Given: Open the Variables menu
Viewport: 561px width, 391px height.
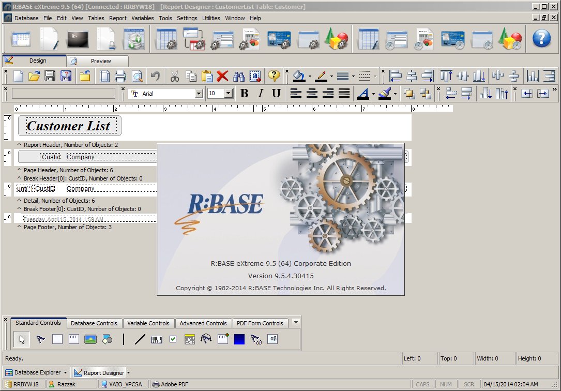Looking at the screenshot, I should pyautogui.click(x=143, y=18).
